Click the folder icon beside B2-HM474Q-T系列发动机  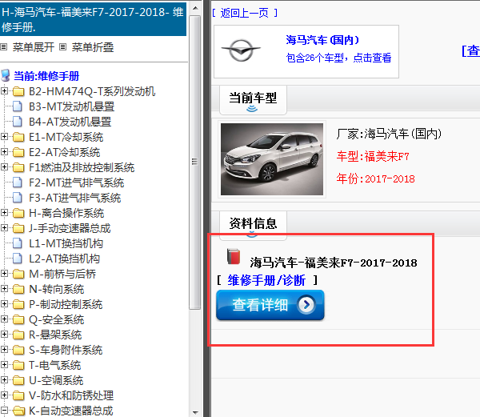click(18, 91)
